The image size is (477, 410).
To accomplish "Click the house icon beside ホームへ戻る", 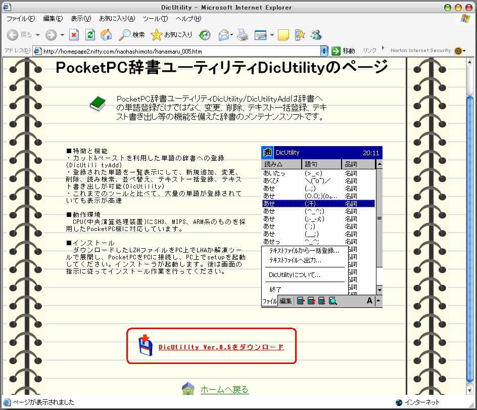I will pyautogui.click(x=188, y=389).
